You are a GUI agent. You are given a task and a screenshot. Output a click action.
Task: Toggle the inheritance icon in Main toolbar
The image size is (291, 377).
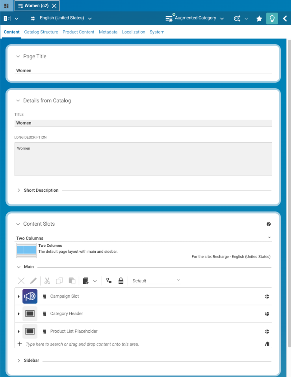[x=109, y=281]
